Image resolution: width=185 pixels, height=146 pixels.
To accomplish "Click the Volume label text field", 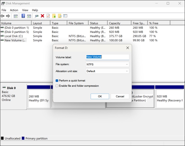I will pyautogui.click(x=107, y=57).
